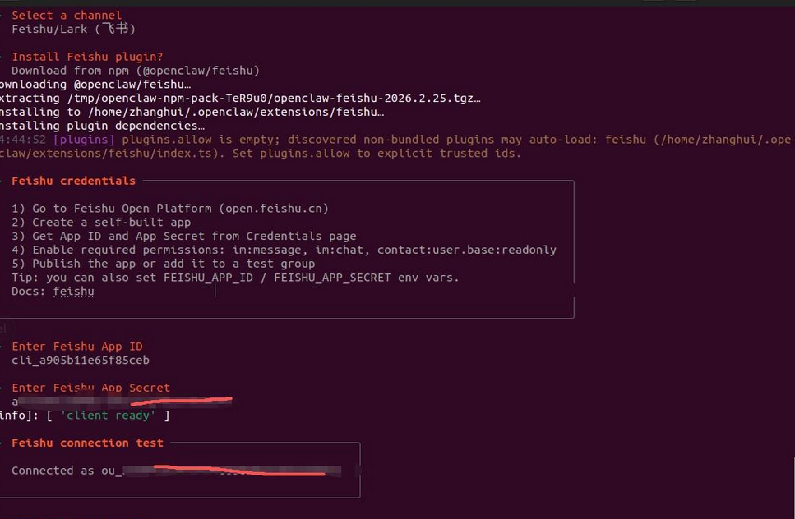This screenshot has width=795, height=519.
Task: Click the 'Install Feishu plugin?' prompt
Action: [x=87, y=57]
